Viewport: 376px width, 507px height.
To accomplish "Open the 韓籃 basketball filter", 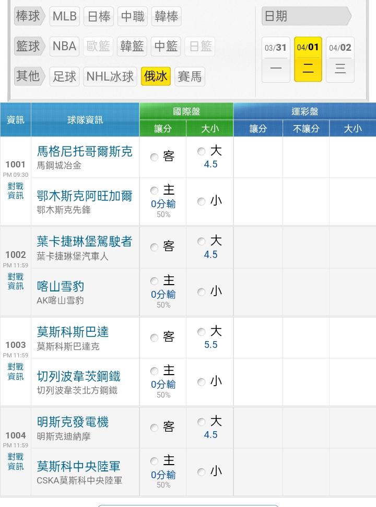I will [132, 46].
